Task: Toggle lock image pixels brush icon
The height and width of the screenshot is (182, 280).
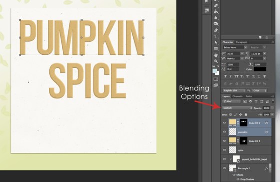Action: (236, 115)
